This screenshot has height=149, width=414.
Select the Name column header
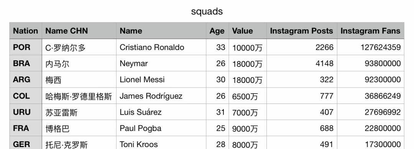tap(161, 31)
